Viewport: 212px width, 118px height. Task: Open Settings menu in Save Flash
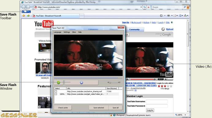coord(67,32)
